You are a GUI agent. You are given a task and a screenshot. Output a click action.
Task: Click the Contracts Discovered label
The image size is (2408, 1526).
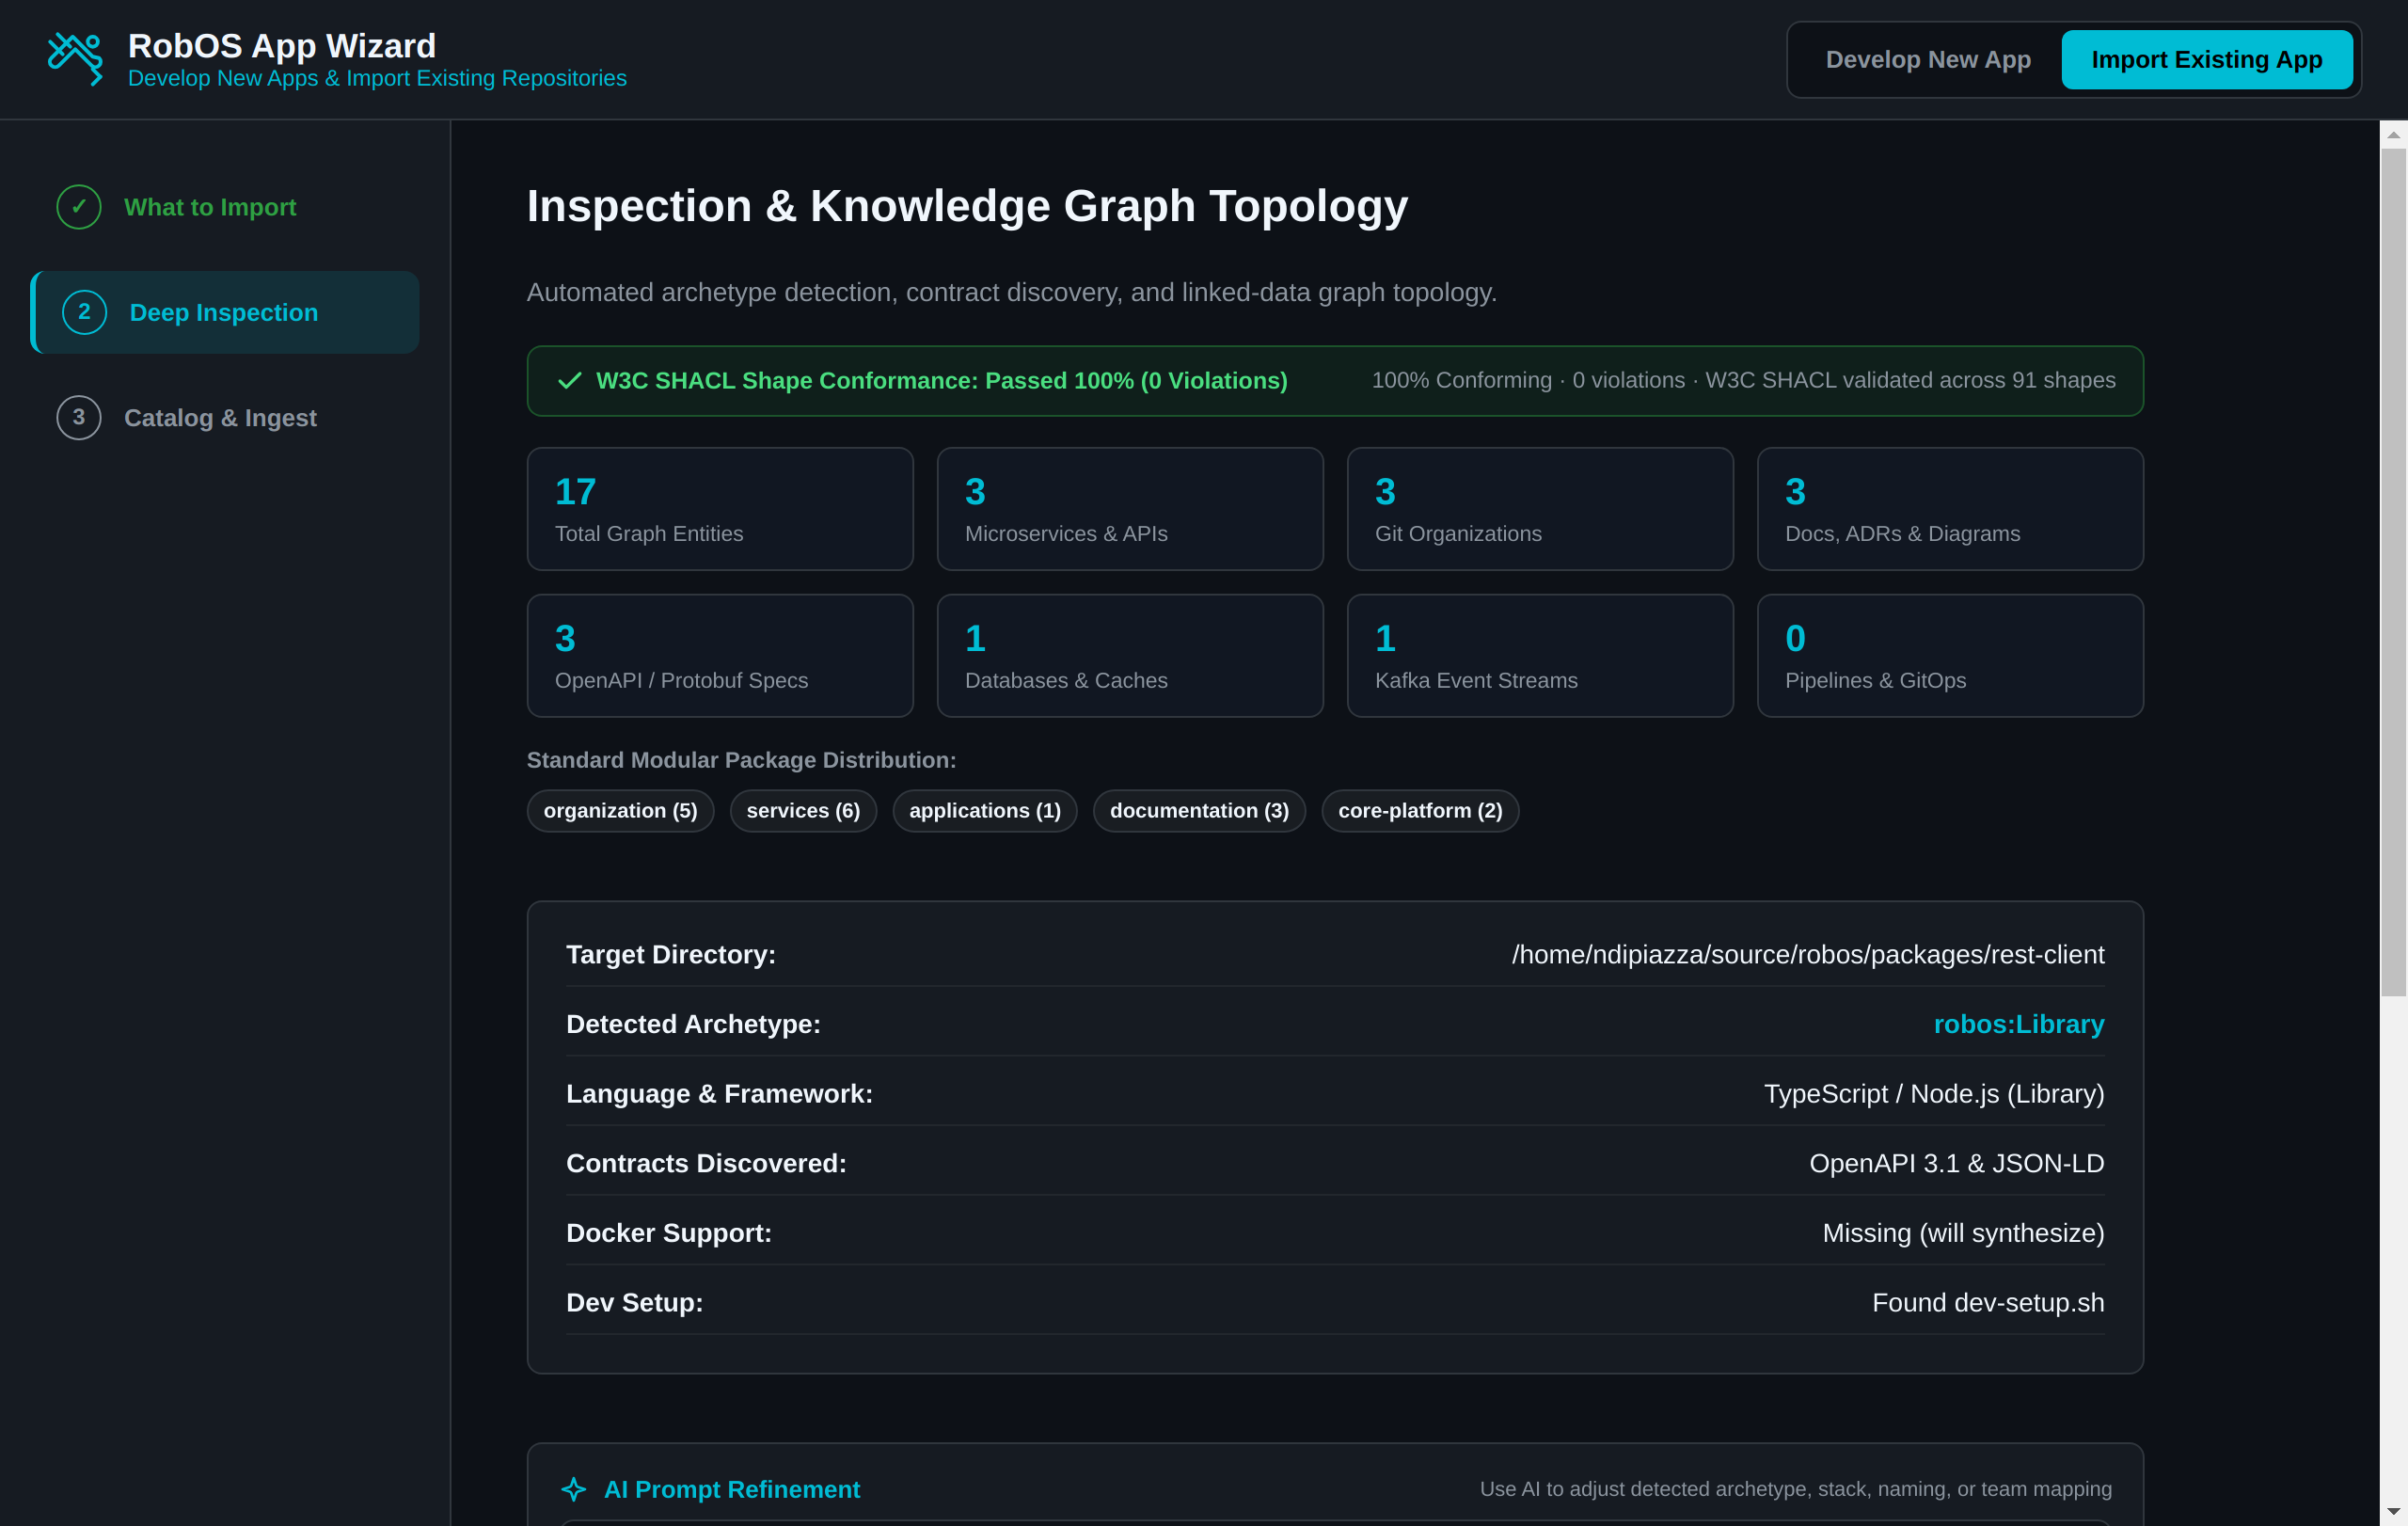pos(706,1164)
